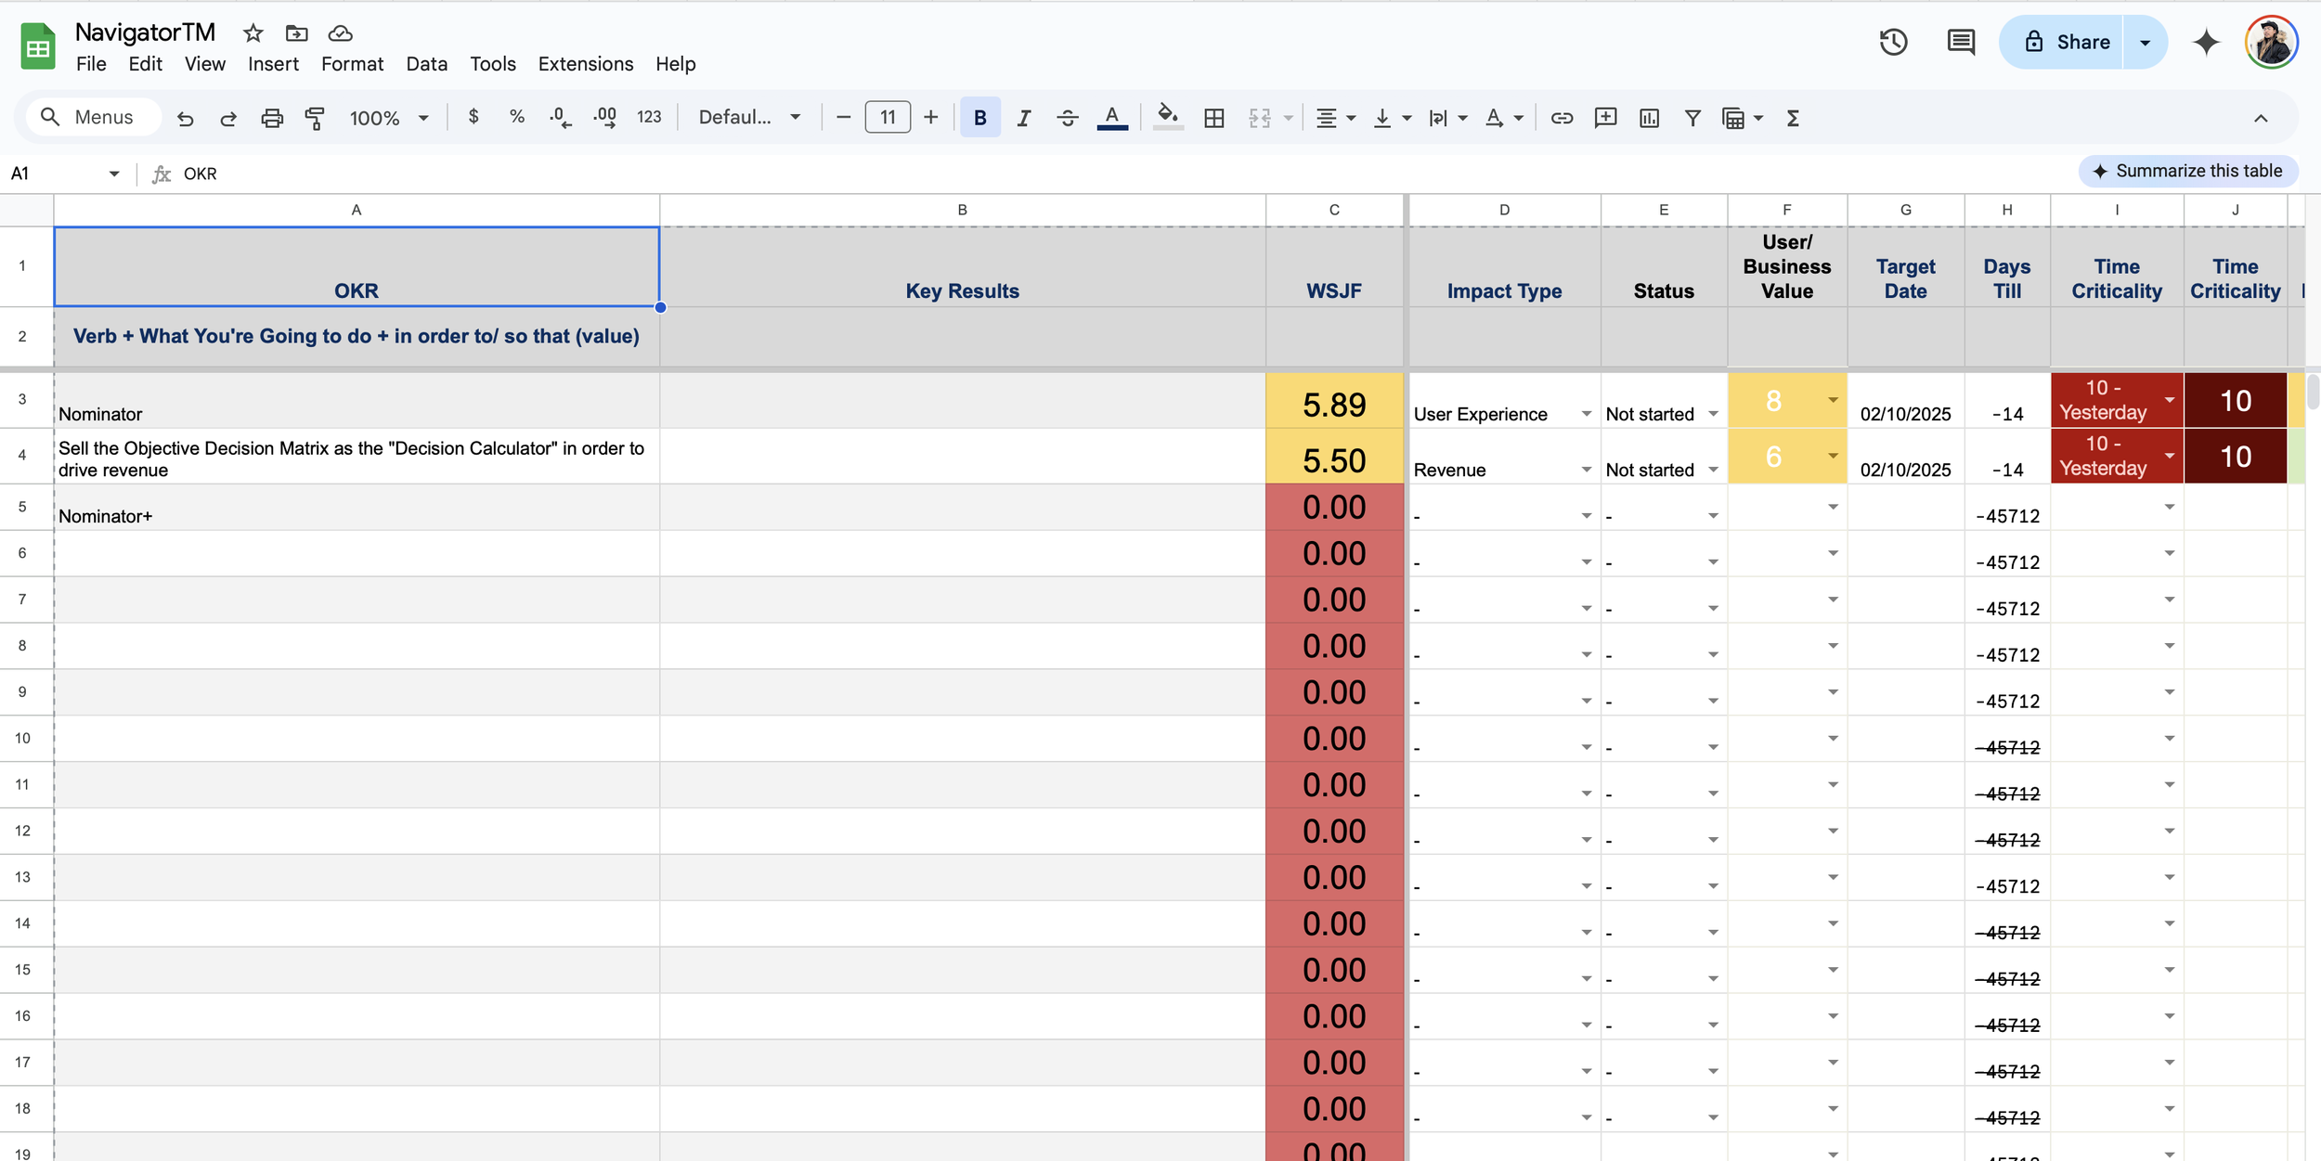Format as currency with dollar icon
This screenshot has height=1161, width=2321.
[x=473, y=117]
